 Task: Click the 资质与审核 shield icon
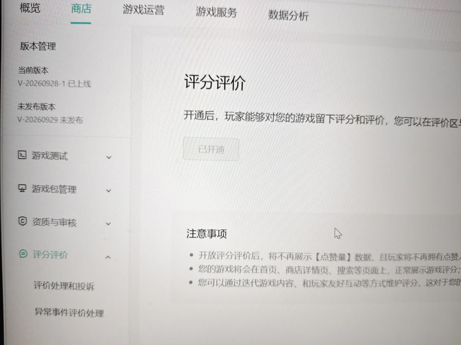point(23,221)
